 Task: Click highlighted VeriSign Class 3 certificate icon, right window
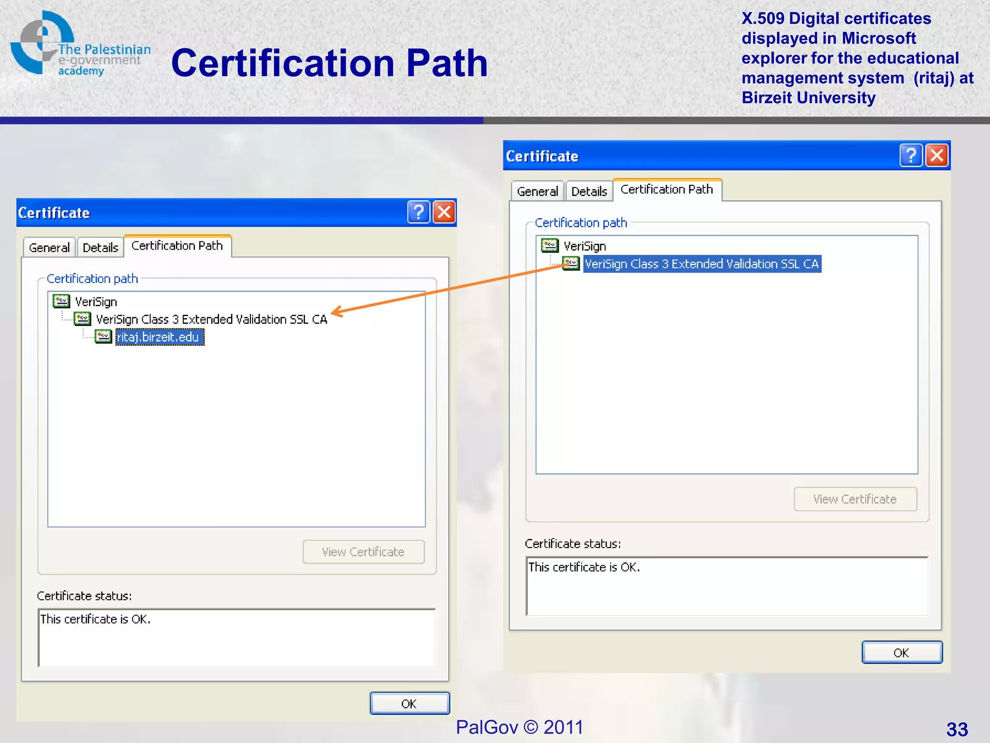coord(571,264)
